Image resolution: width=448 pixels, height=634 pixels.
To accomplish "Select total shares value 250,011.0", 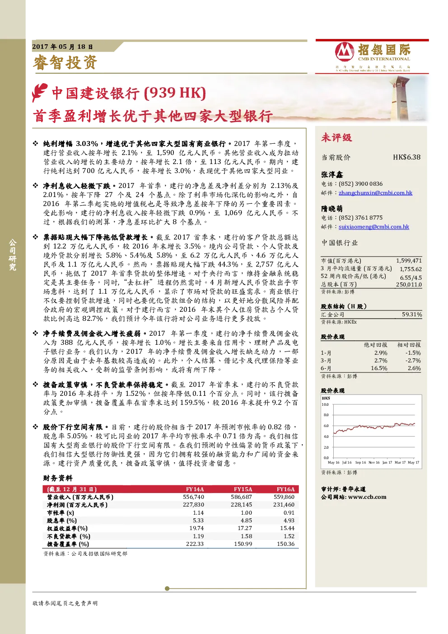I will [409, 285].
